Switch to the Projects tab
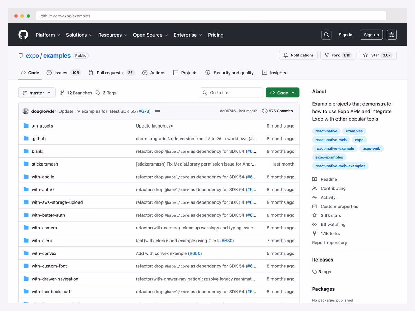Viewport: 415px width, 311px height. coord(185,73)
